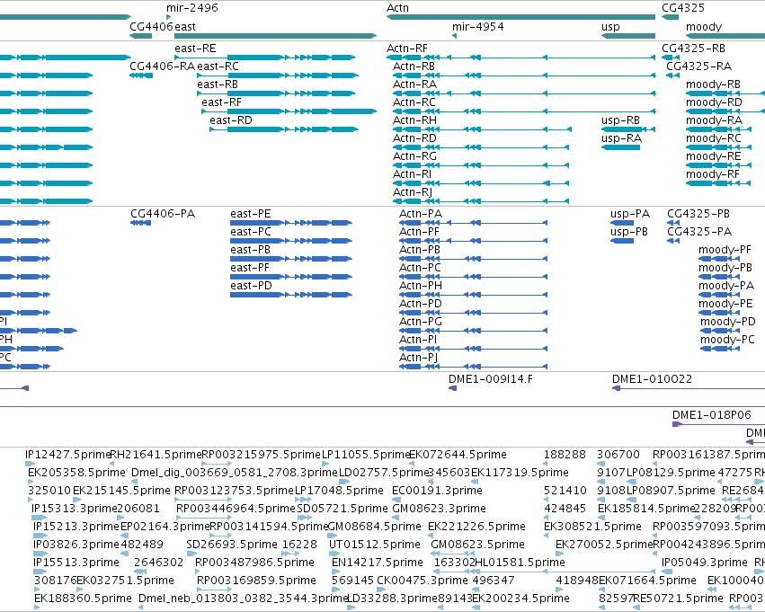Select the Actn-PA protein label
Screen dimensions: 765x612
point(421,214)
